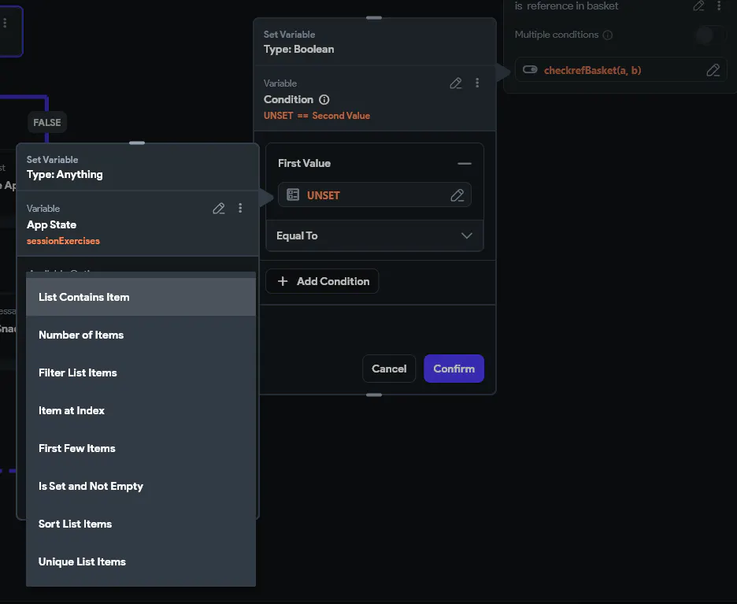Pick Sort List Items option
Image resolution: width=737 pixels, height=604 pixels.
(x=141, y=524)
